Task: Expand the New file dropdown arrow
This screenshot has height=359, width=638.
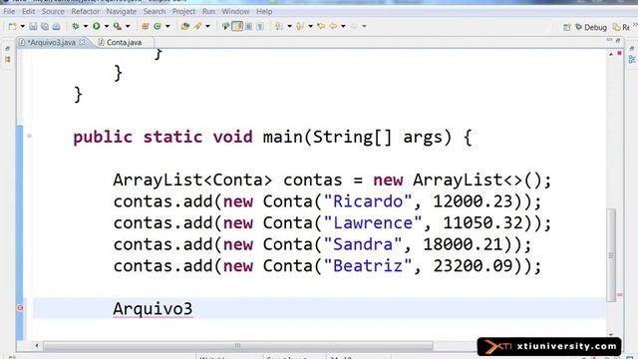Action: [x=22, y=27]
